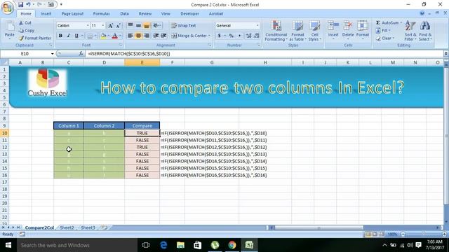The width and height of the screenshot is (449, 252).
Task: Decrease decimal places
Action: [x=256, y=36]
